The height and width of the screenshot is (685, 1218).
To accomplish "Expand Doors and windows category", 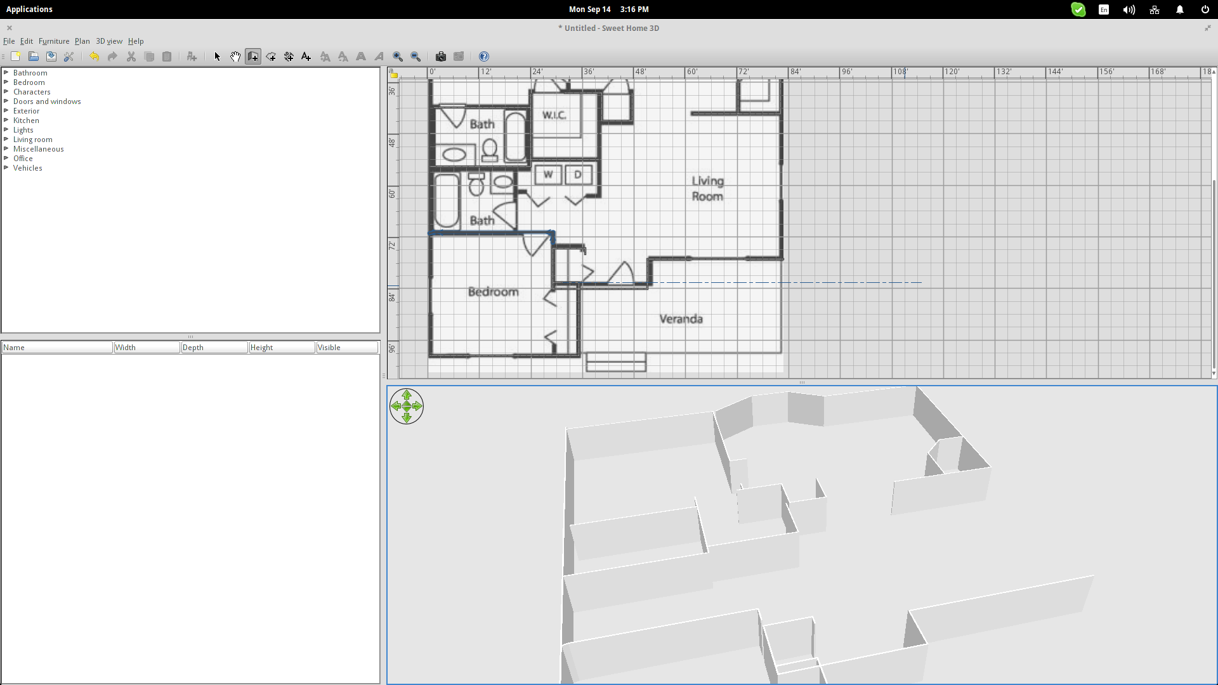I will (x=6, y=101).
